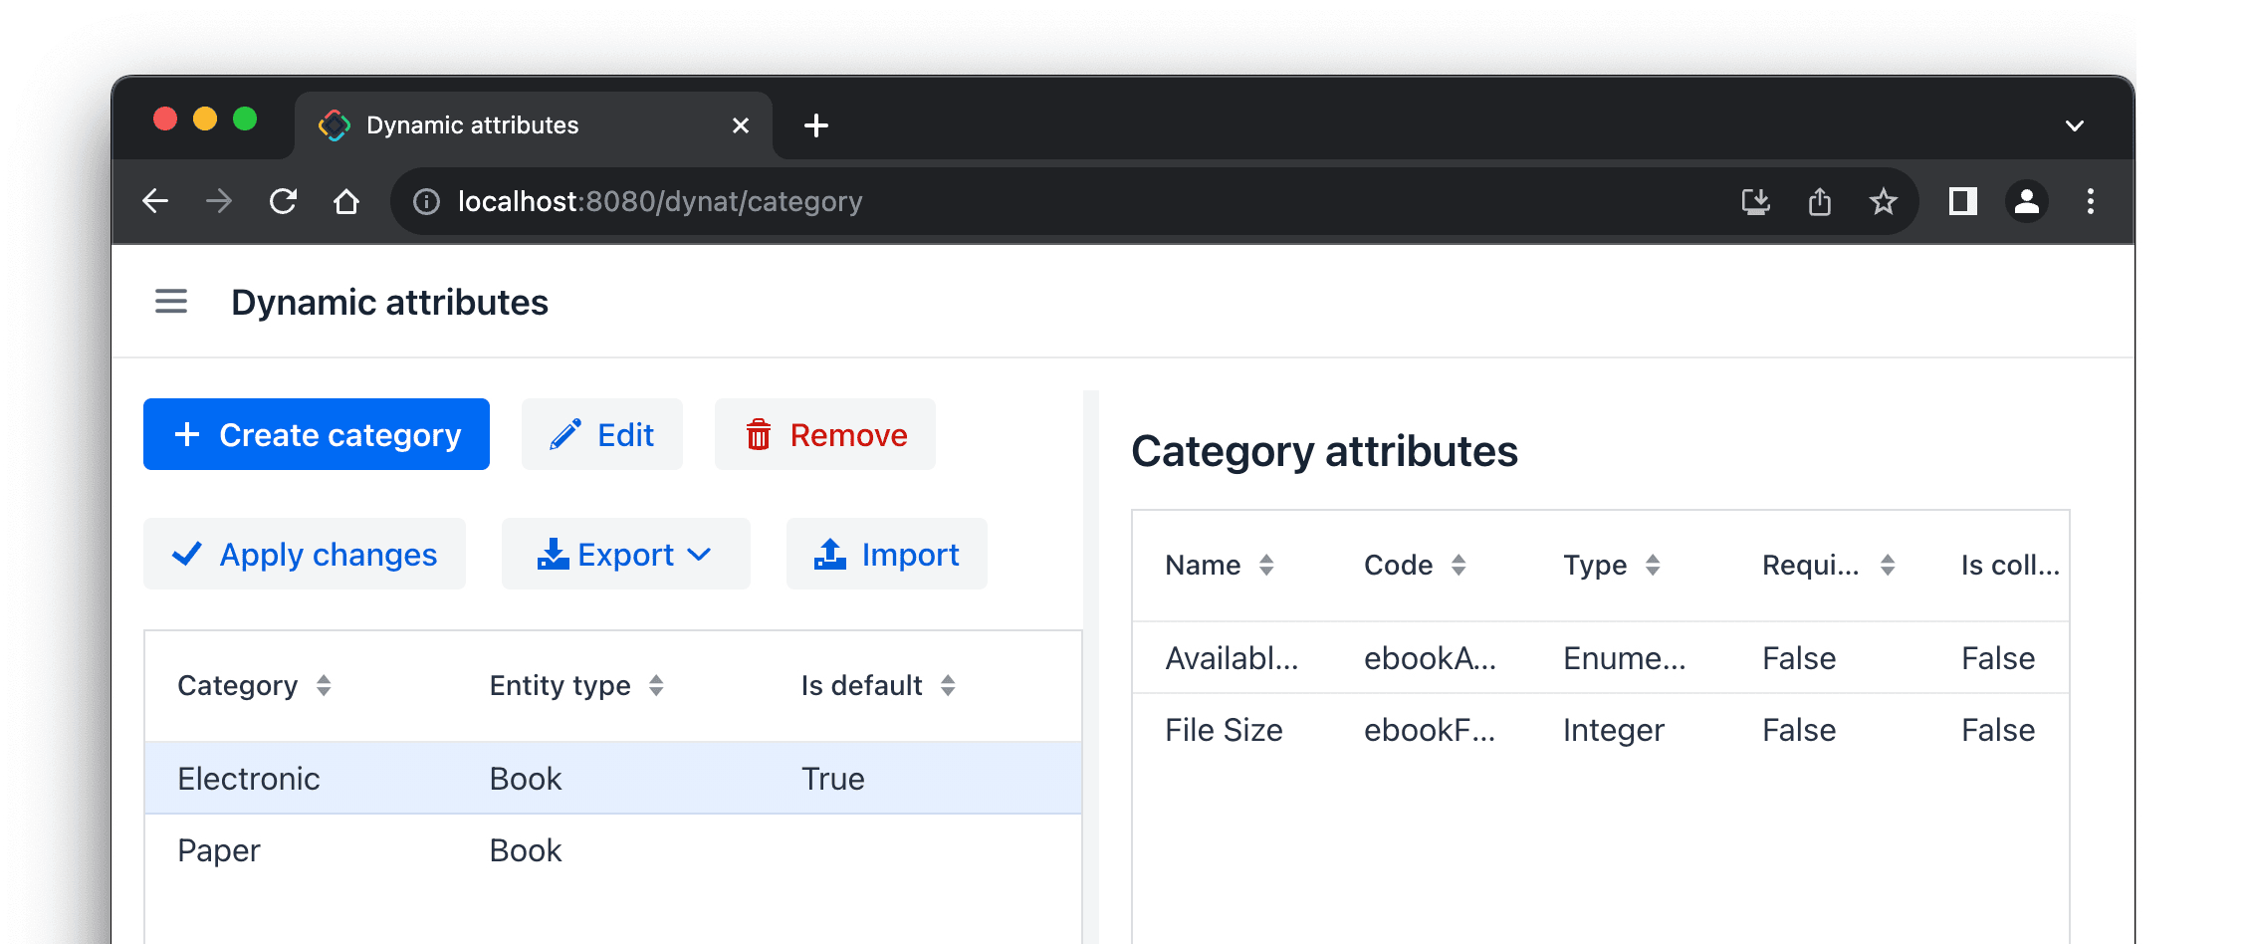Sort attributes by Type column

pos(1653,566)
